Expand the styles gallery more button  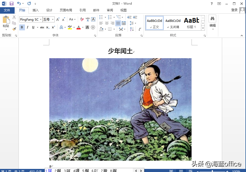pyautogui.click(x=203, y=28)
